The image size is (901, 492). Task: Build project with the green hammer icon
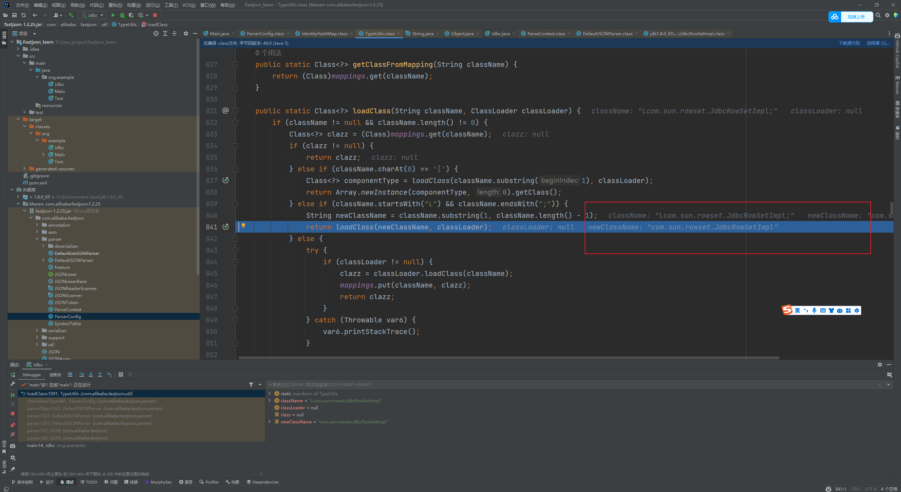click(x=71, y=15)
